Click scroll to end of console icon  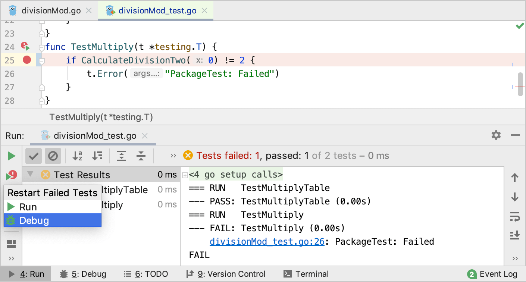pyautogui.click(x=515, y=235)
